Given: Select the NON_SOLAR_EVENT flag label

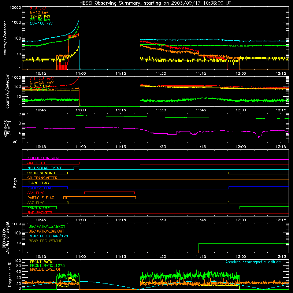Looking at the screenshot, I should coord(44,168).
